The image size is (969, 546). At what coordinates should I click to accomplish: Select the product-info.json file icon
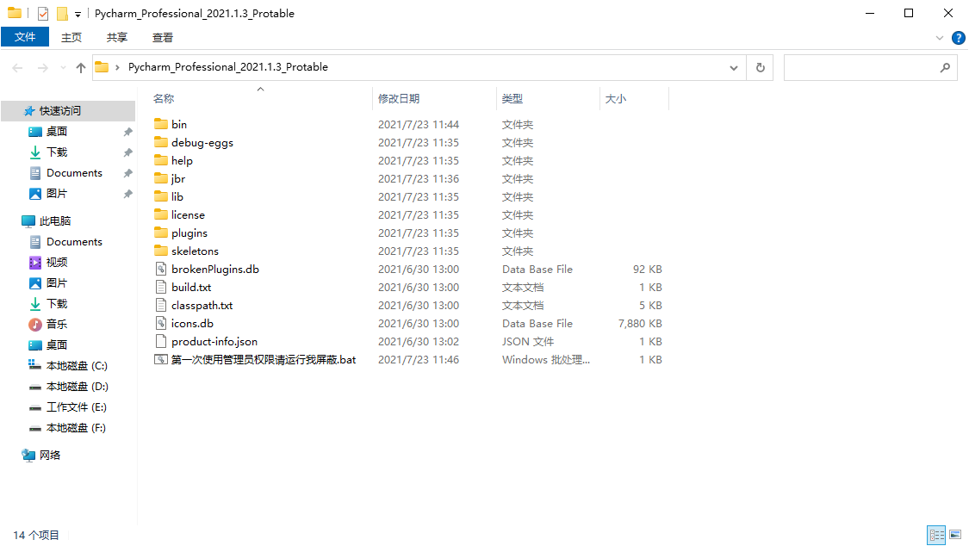click(x=161, y=342)
